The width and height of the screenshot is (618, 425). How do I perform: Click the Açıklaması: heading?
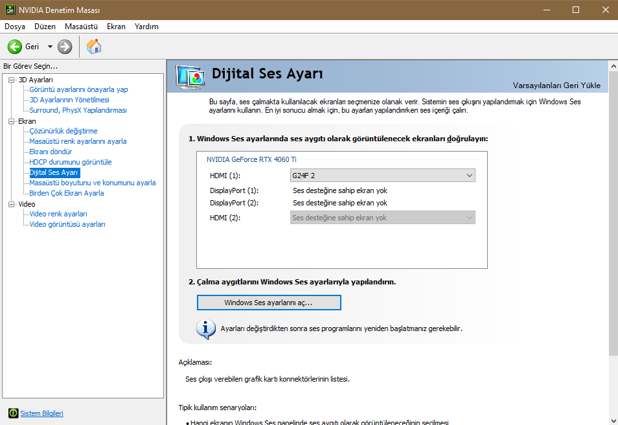[x=195, y=362]
